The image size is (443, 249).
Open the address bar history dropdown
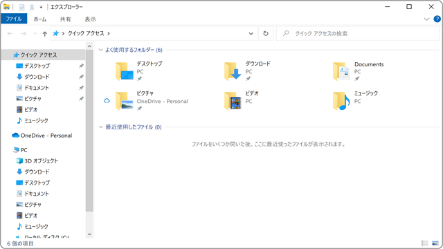[251, 34]
